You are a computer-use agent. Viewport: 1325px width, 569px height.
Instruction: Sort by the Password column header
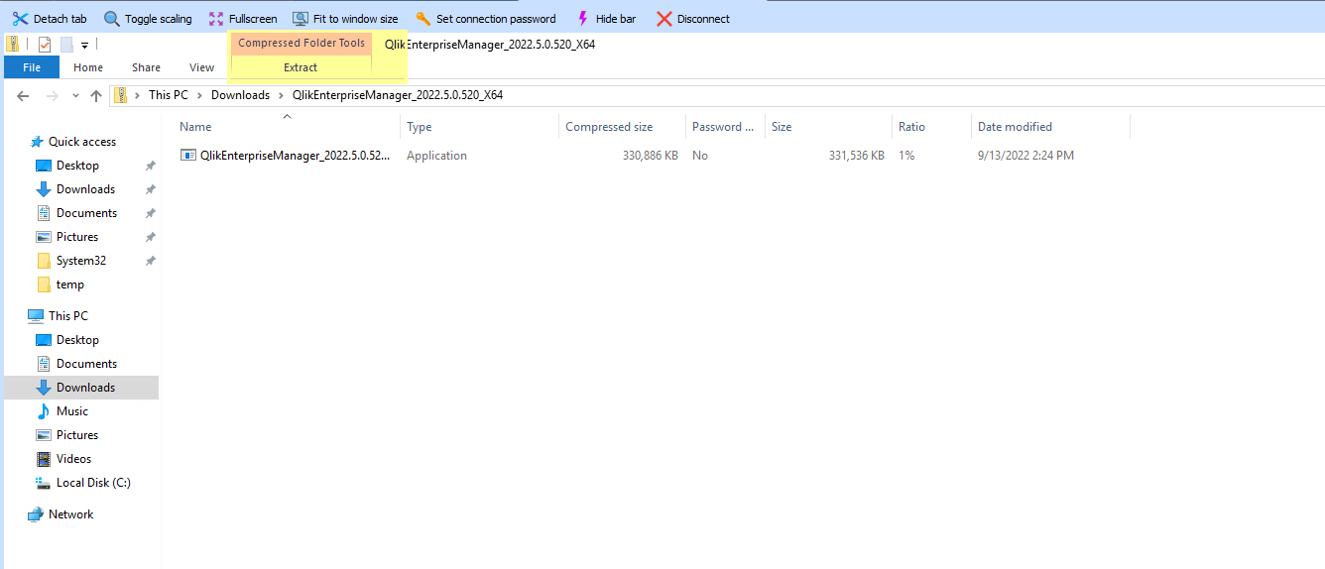[725, 127]
